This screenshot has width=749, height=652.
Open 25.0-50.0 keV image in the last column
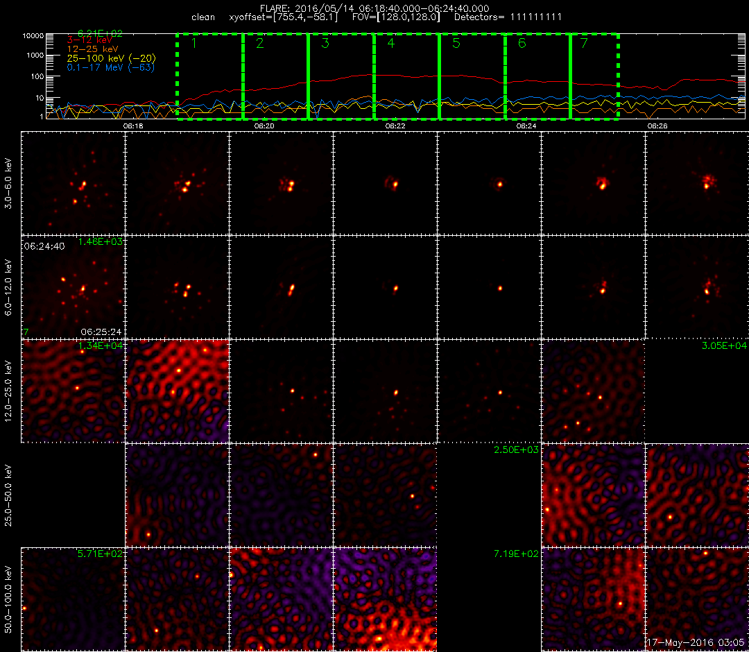click(697, 495)
